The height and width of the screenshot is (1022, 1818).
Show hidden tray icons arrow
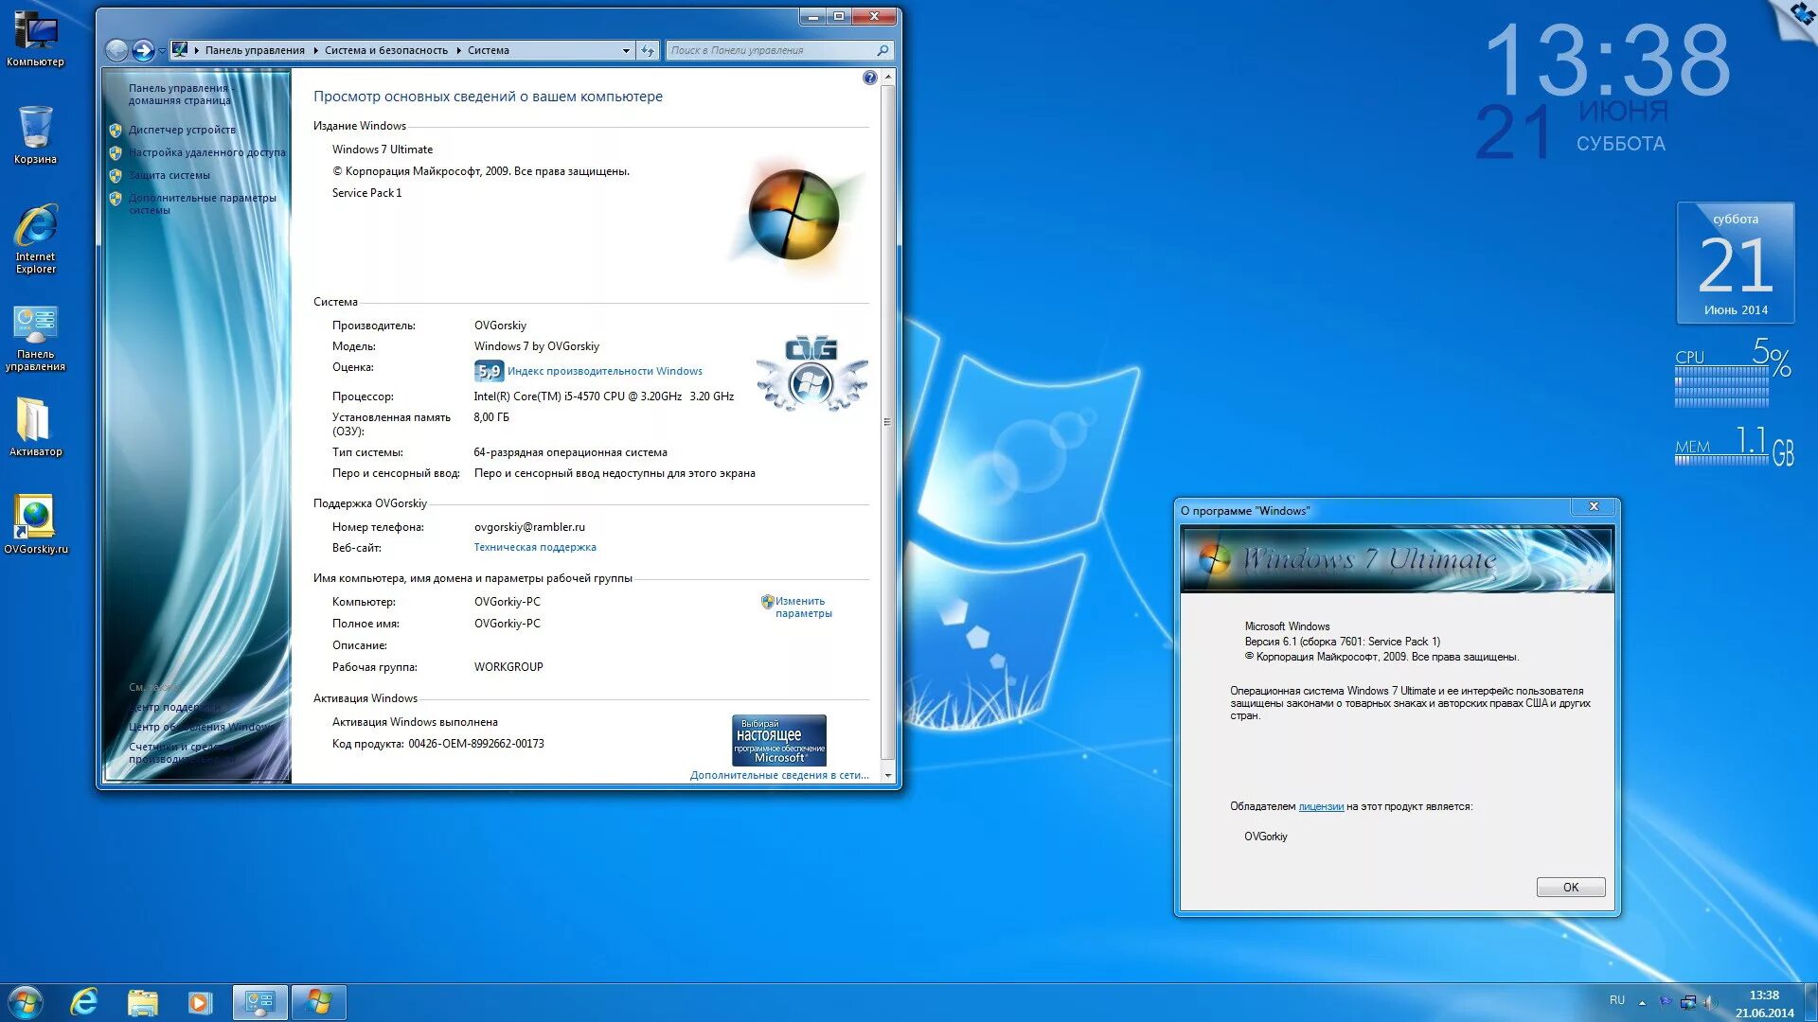1642,1002
